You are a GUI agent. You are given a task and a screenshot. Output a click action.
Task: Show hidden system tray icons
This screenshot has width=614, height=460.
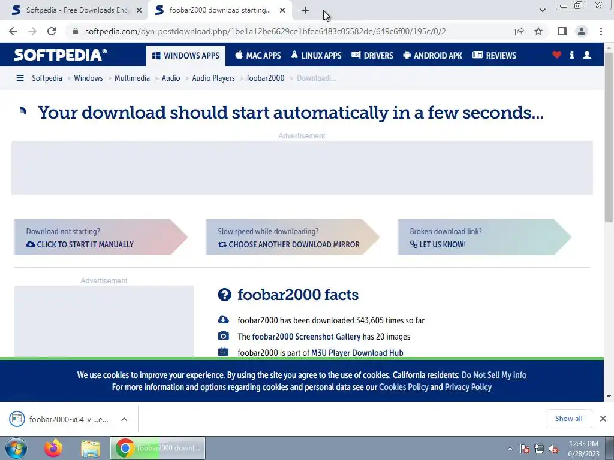pos(510,449)
